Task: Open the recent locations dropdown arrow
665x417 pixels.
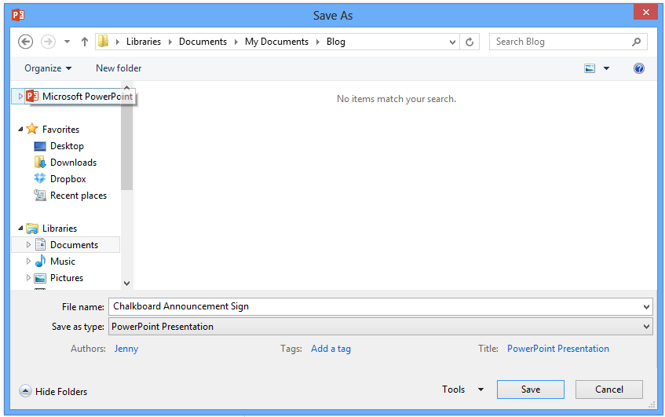Action: pyautogui.click(x=67, y=42)
